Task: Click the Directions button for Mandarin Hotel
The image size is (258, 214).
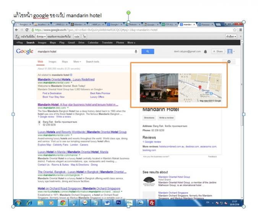Action: [149, 118]
